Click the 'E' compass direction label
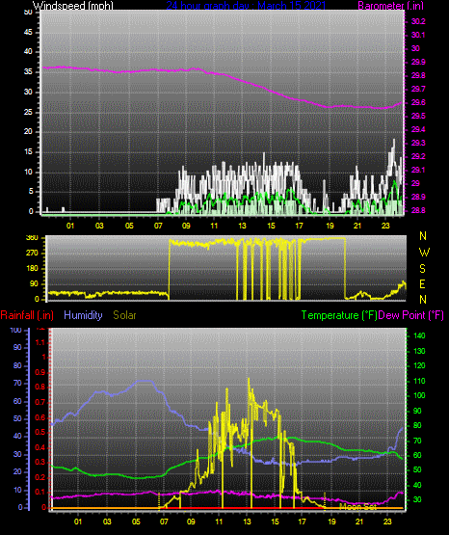 [x=422, y=284]
